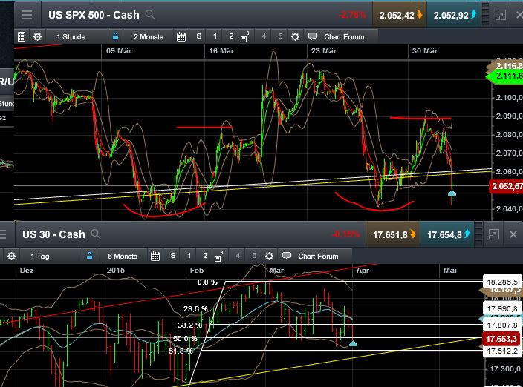The image size is (523, 387).
Task: Click the 50,0 % Fibonacci level label
Action: pyautogui.click(x=185, y=339)
